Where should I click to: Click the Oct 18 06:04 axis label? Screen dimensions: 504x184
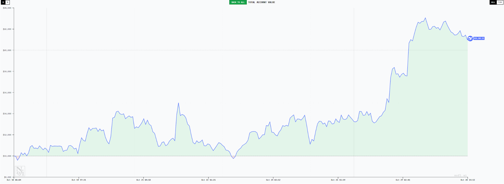(14, 180)
